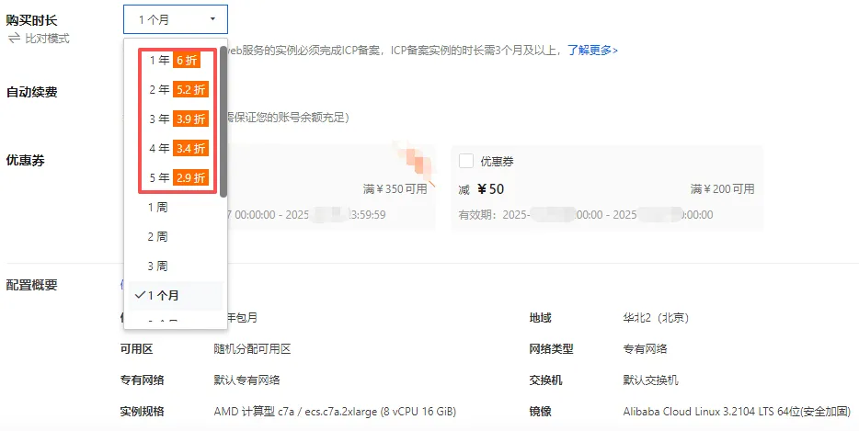Select the 1周 duration option
Viewport: 859px width, 431px height.
pyautogui.click(x=176, y=208)
